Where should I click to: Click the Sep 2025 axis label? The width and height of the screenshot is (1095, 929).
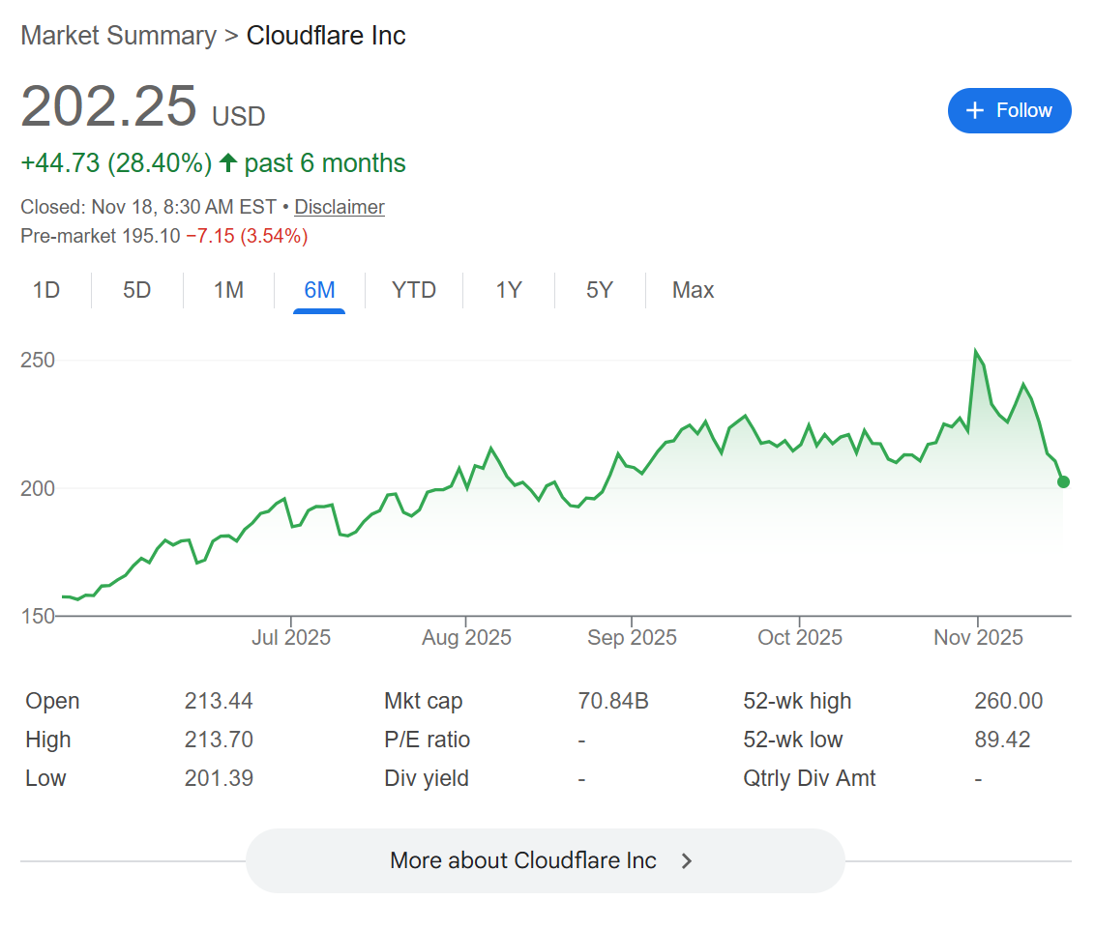632,637
